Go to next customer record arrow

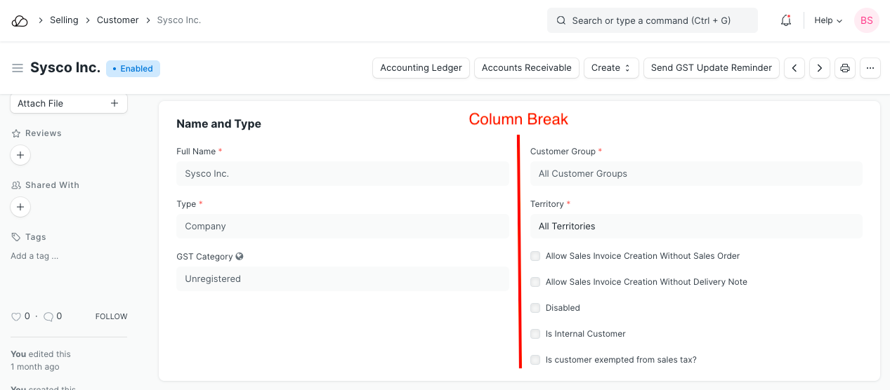[x=819, y=68]
